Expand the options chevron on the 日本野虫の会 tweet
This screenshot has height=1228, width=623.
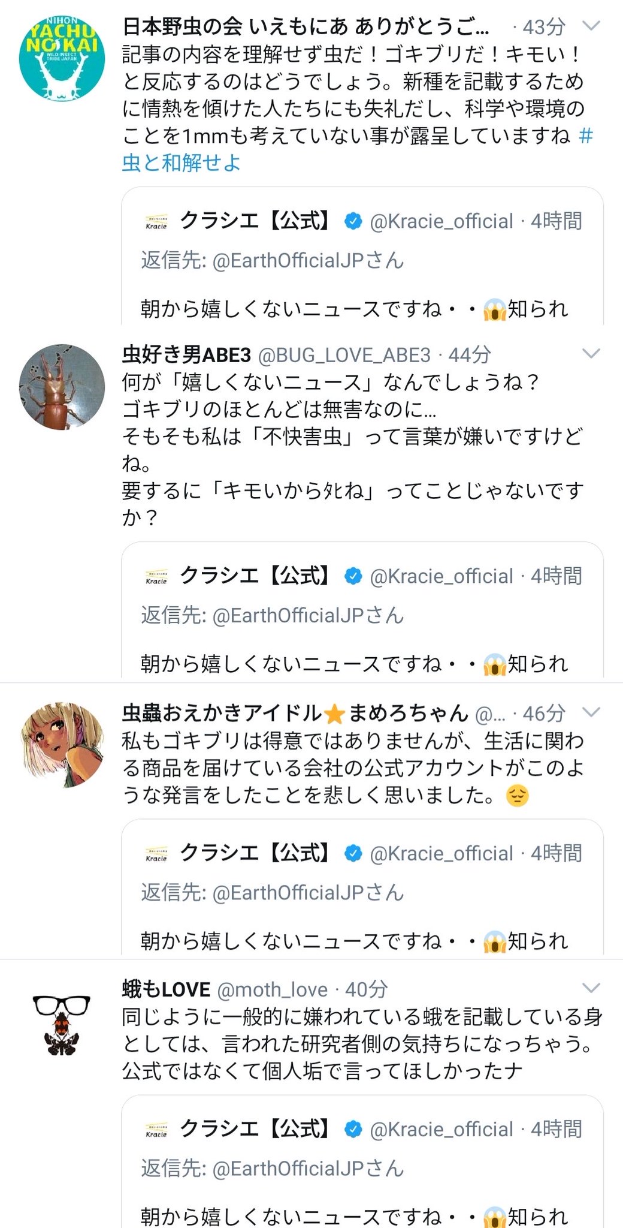coord(591,26)
